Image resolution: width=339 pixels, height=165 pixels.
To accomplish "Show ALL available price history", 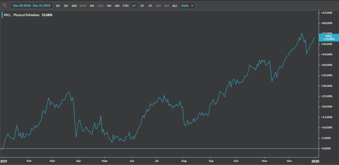I will pyautogui.click(x=175, y=6).
